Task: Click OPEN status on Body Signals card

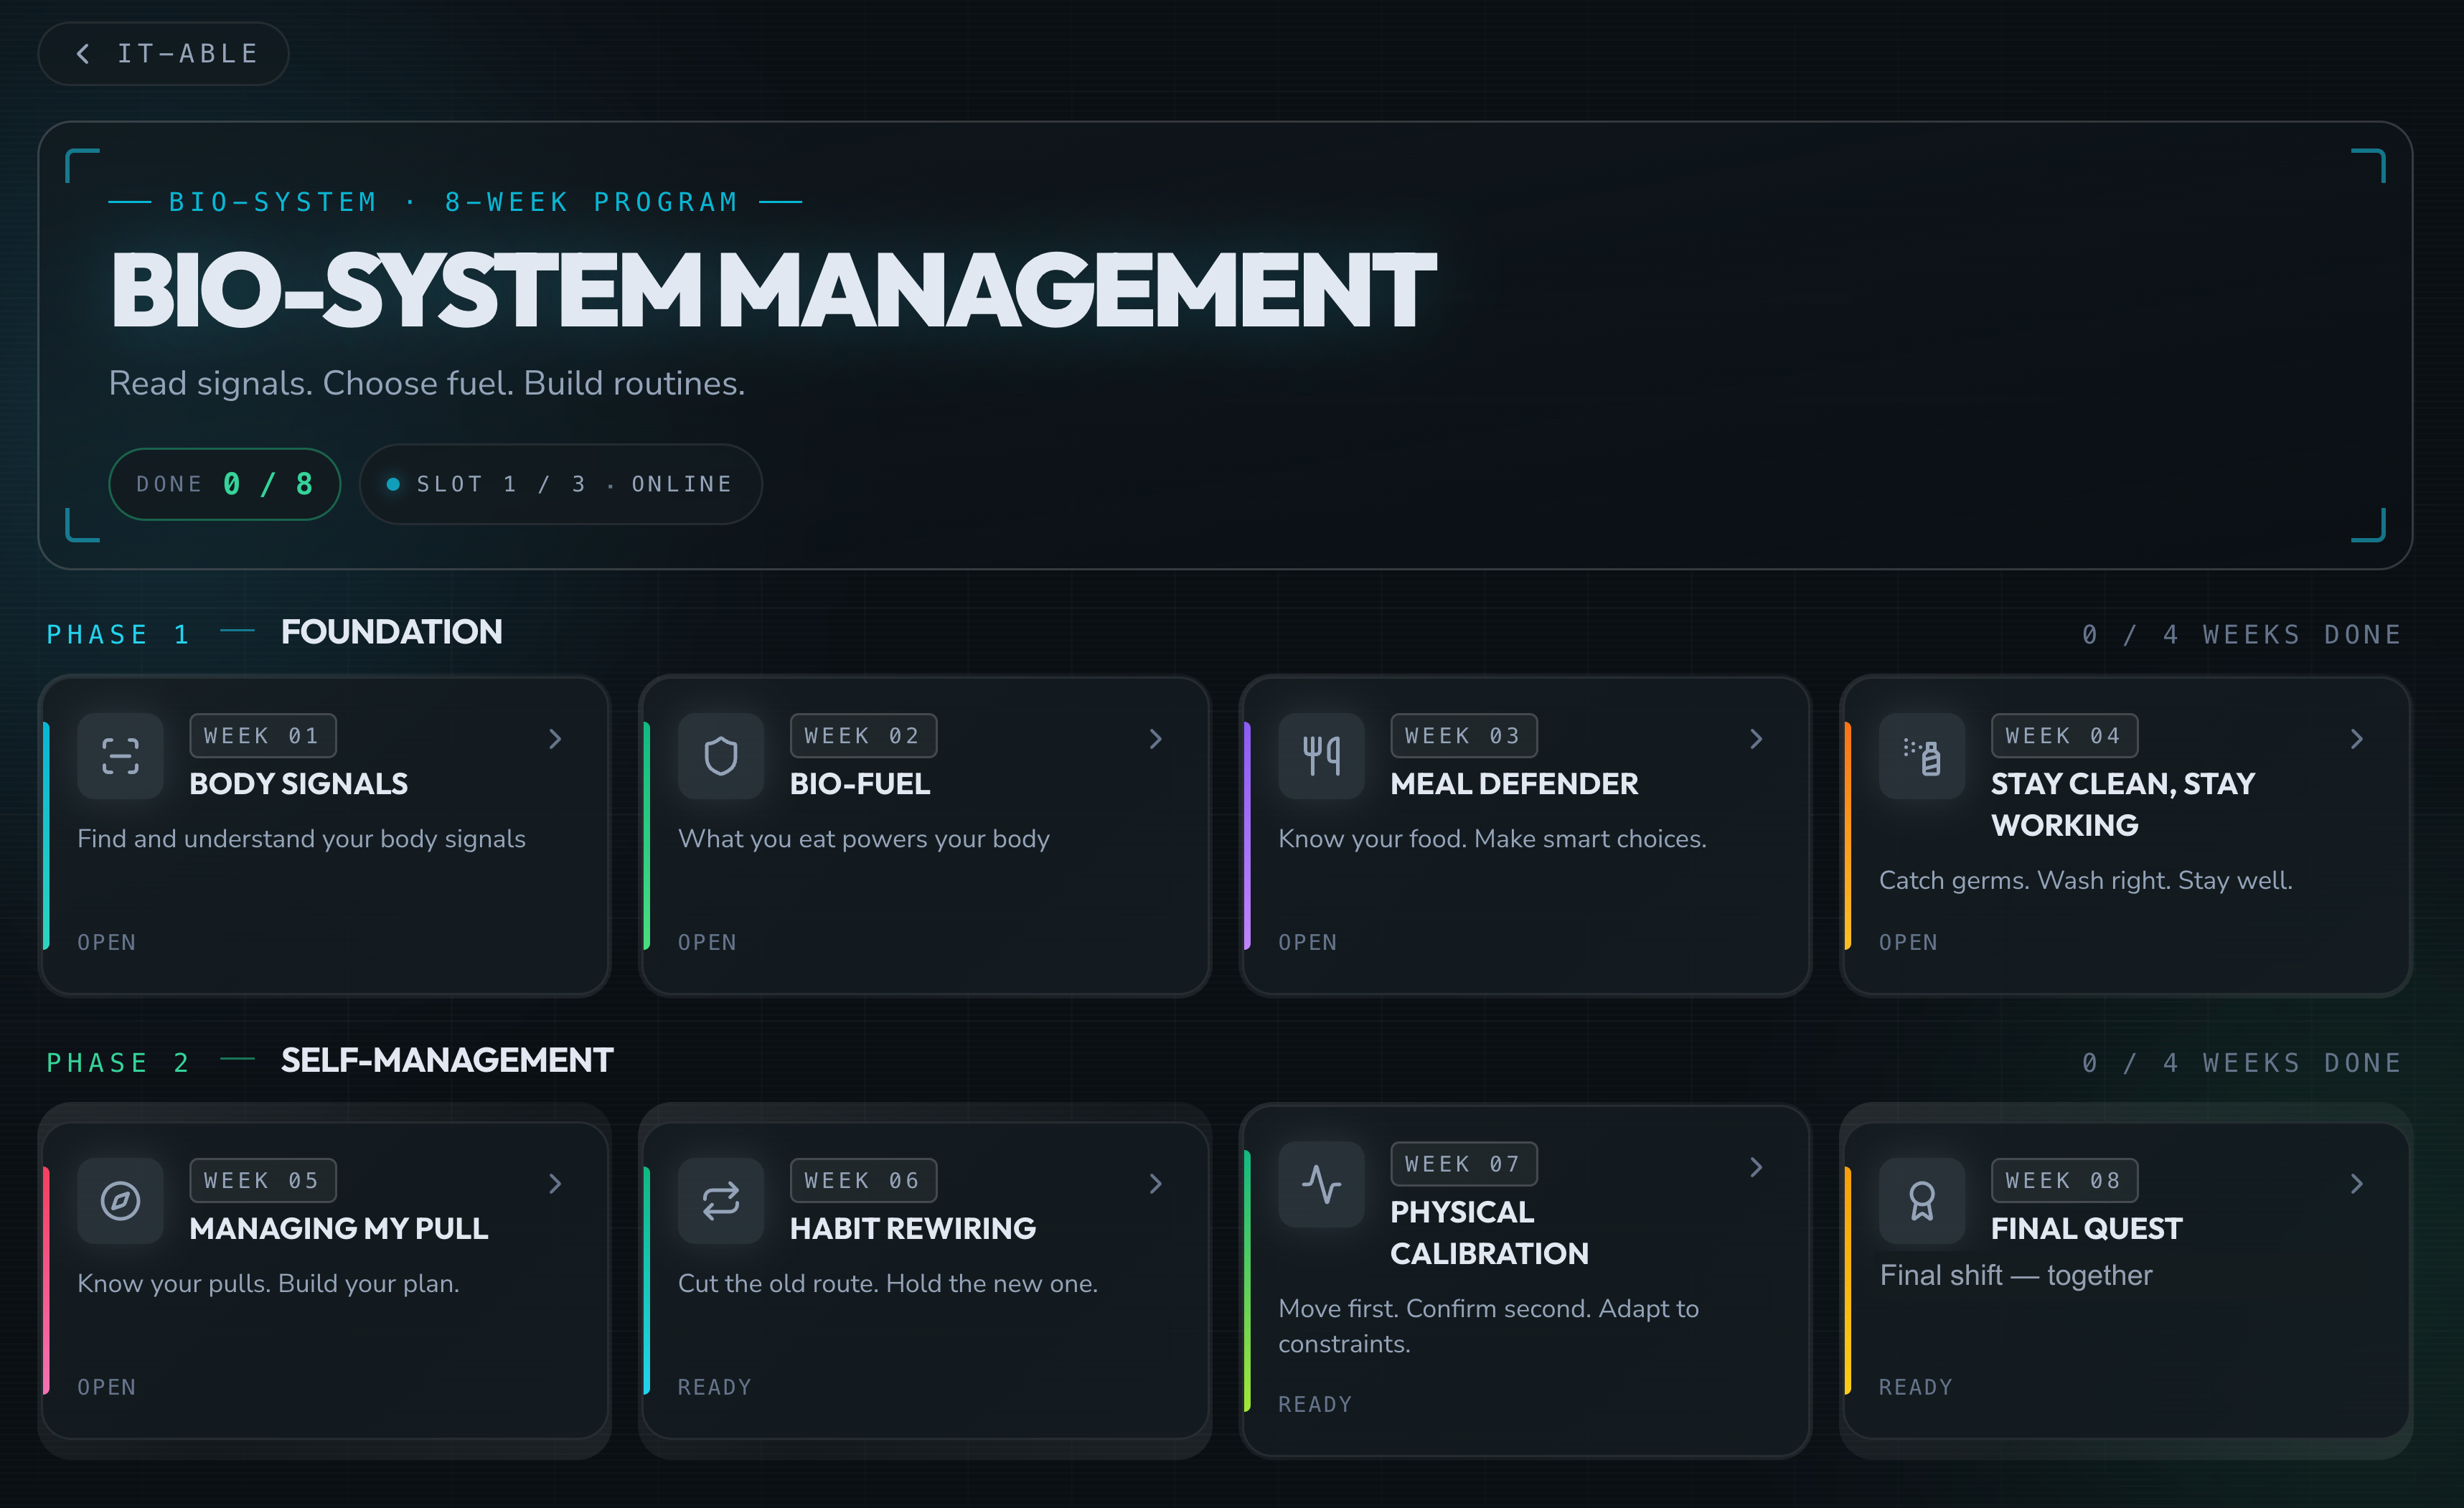Action: pyautogui.click(x=107, y=942)
